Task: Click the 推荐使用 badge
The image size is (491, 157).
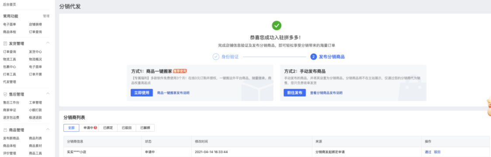Action: coord(180,71)
